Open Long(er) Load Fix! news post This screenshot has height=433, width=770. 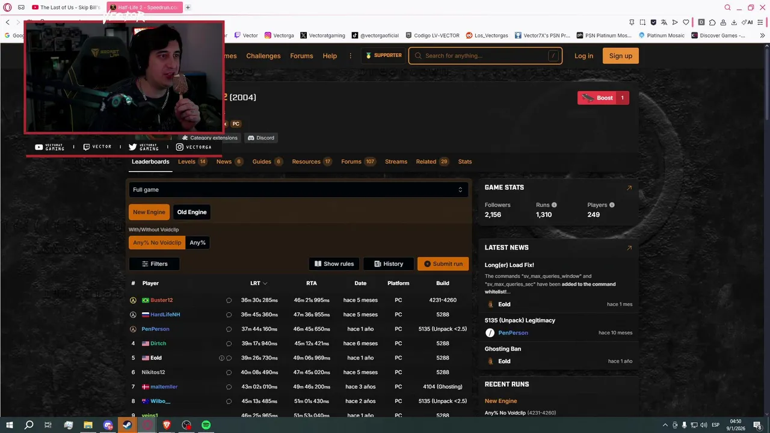click(x=509, y=265)
